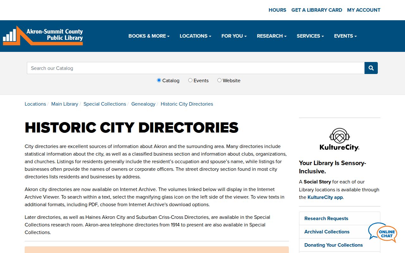Click 'Your Library Is Sensory-Inclusive.' heading
The height and width of the screenshot is (253, 405).
333,167
